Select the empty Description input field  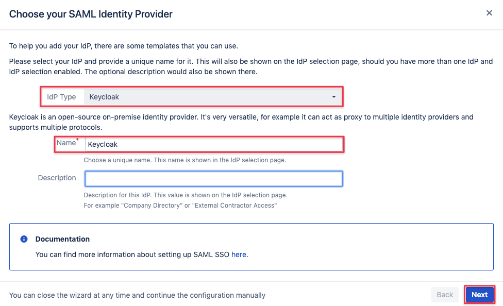point(214,179)
